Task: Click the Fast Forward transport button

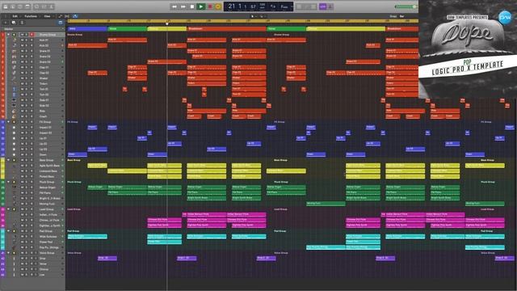Action: click(x=183, y=6)
